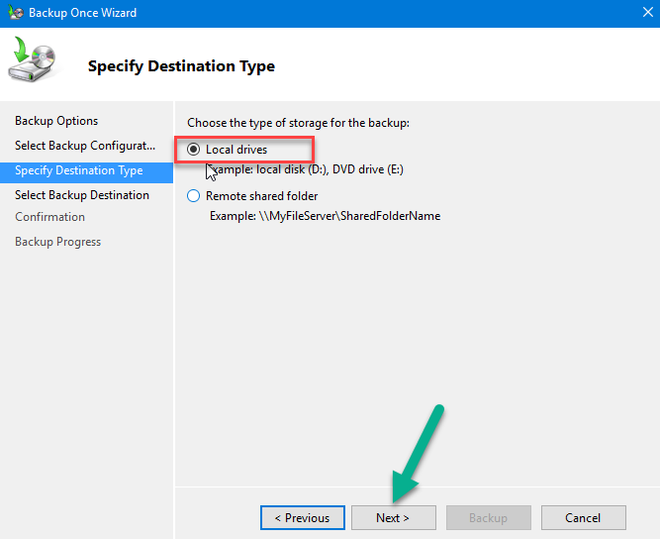Open the Select Backup Configuration step
The width and height of the screenshot is (660, 539).
pyautogui.click(x=85, y=146)
